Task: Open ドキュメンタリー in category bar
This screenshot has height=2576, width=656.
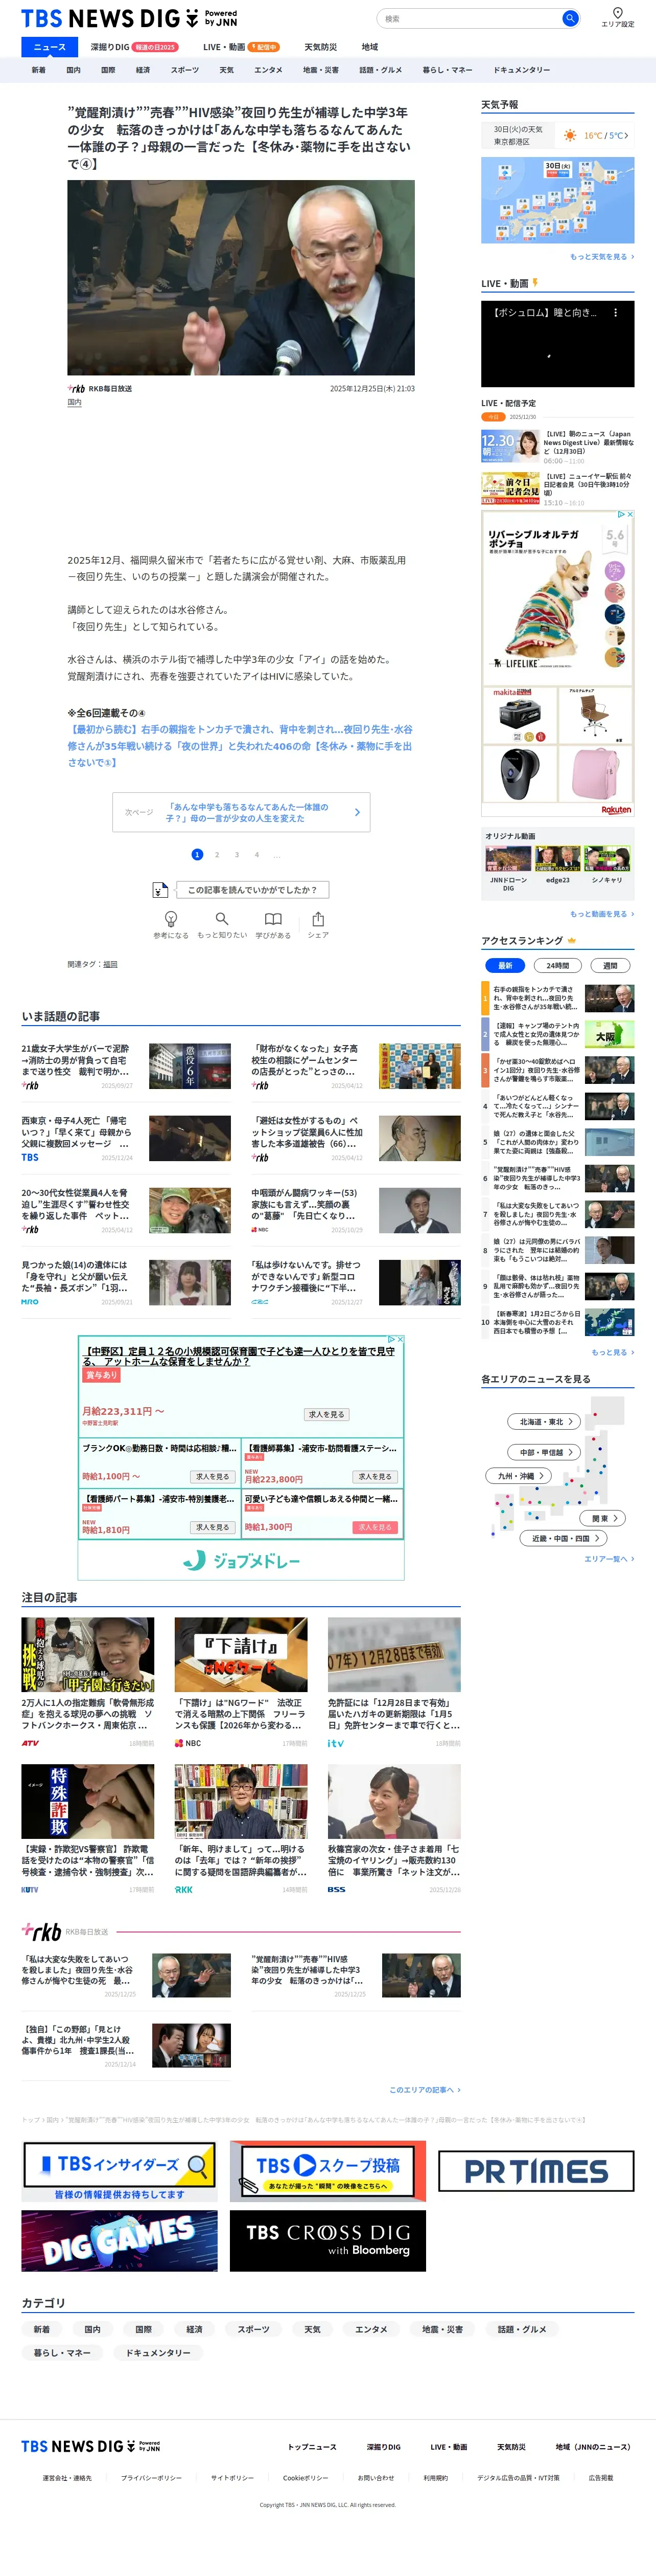Action: tap(521, 70)
